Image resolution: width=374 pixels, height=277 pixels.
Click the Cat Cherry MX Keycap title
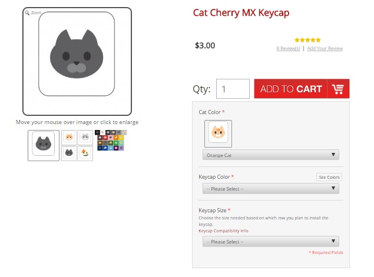(241, 13)
